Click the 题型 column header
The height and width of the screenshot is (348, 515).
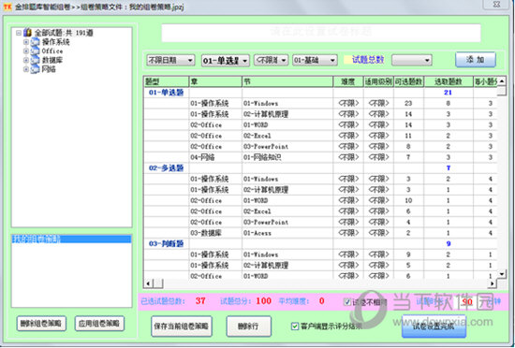tap(166, 81)
